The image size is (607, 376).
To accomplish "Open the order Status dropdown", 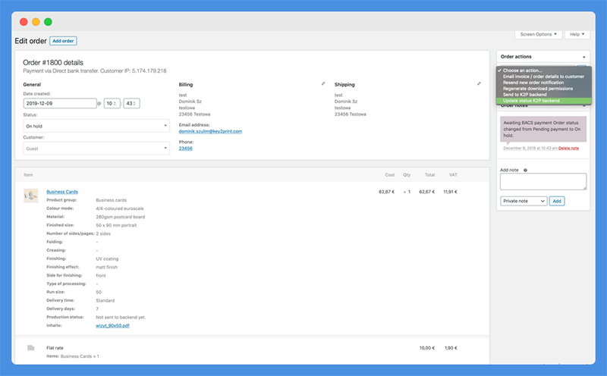I will [96, 126].
